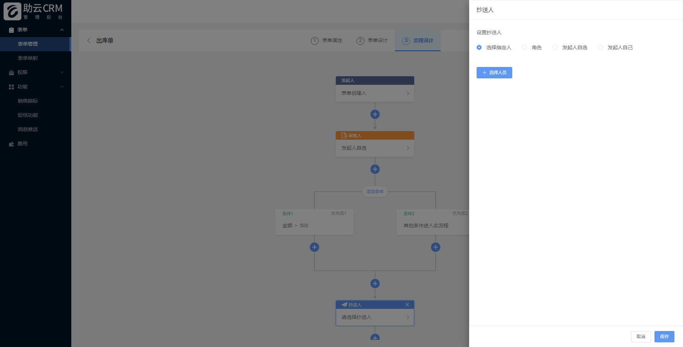
Task: Click the 选择人员 button
Action: coord(494,73)
